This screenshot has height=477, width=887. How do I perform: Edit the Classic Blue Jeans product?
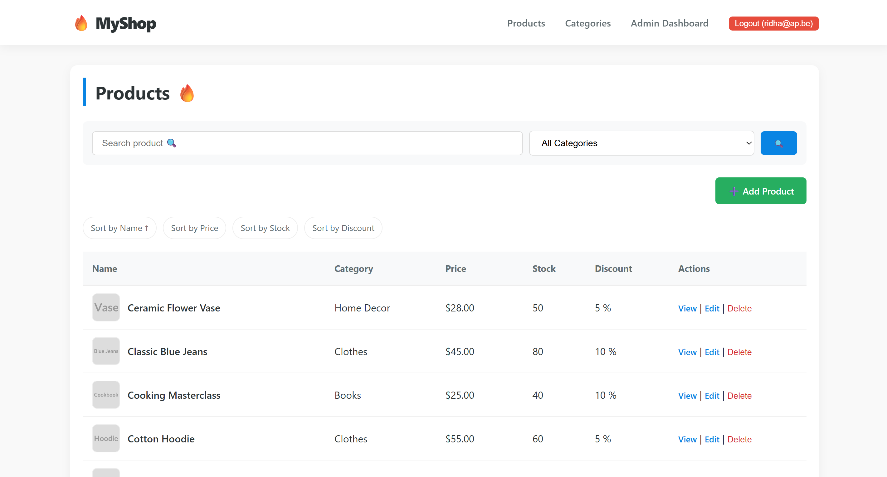pyautogui.click(x=712, y=352)
